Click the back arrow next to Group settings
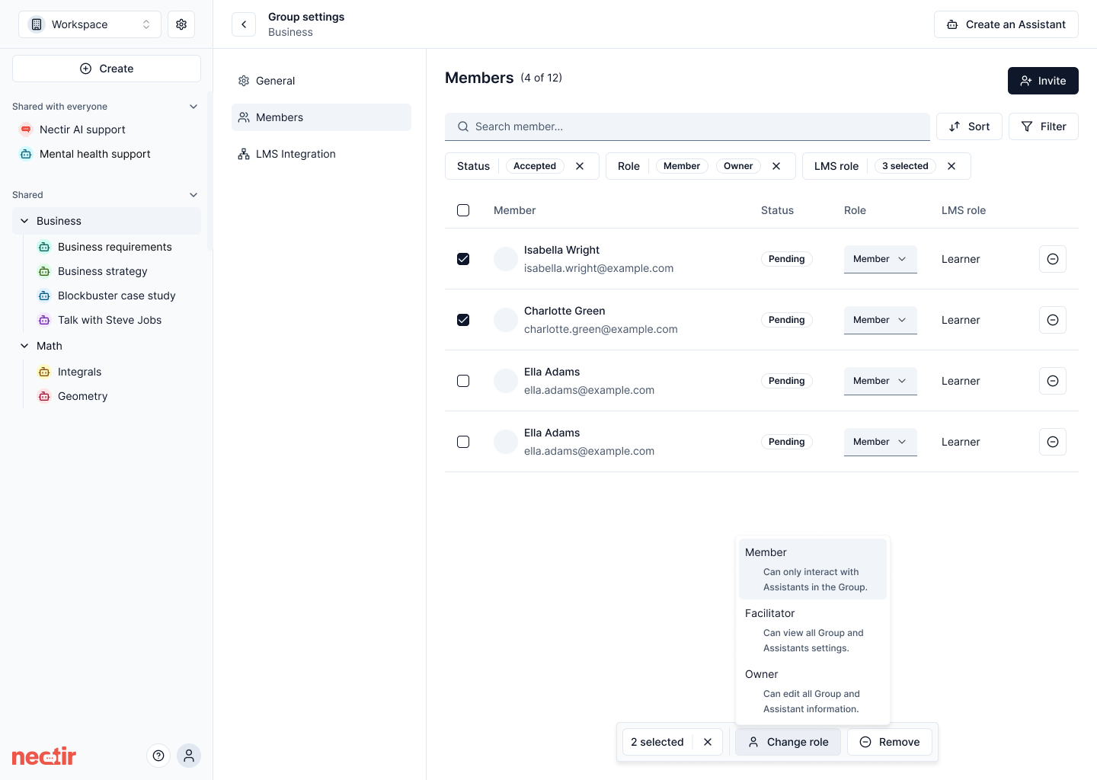 244,24
